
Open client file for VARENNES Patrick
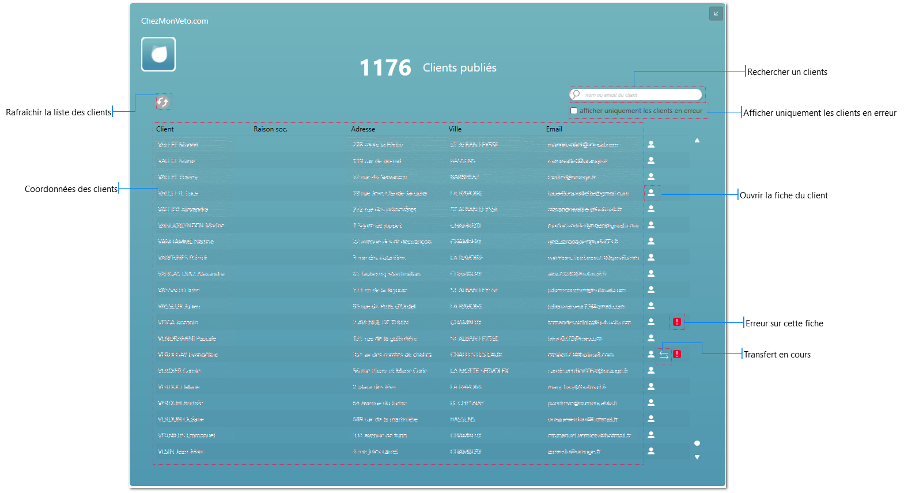point(651,257)
